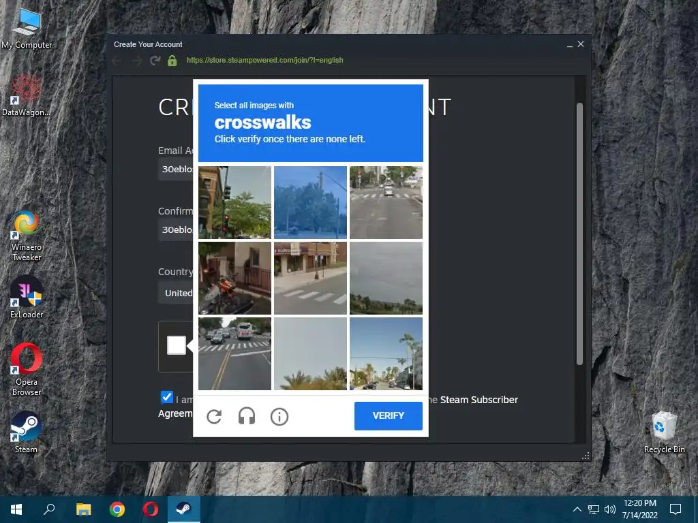Image resolution: width=698 pixels, height=523 pixels.
Task: Show hidden system tray icons
Action: tap(577, 509)
